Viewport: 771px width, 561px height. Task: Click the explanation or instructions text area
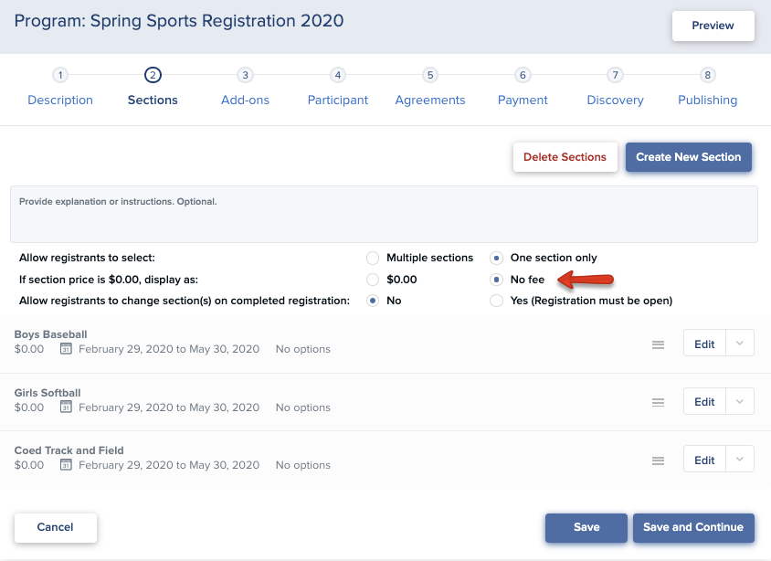(x=384, y=214)
